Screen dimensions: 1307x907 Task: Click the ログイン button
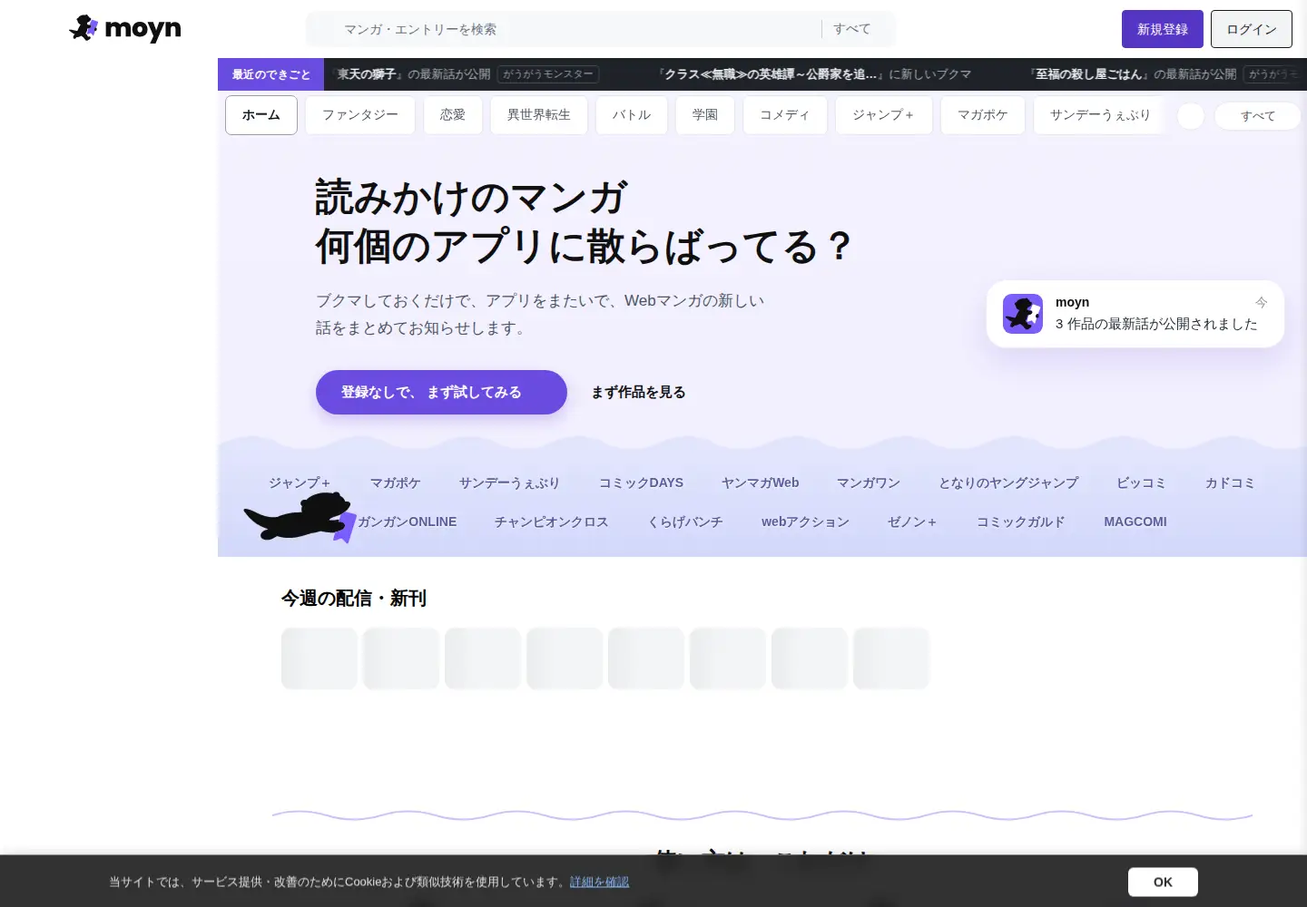click(1252, 29)
